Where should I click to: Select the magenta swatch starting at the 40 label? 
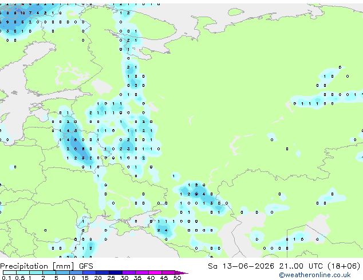(x=155, y=273)
